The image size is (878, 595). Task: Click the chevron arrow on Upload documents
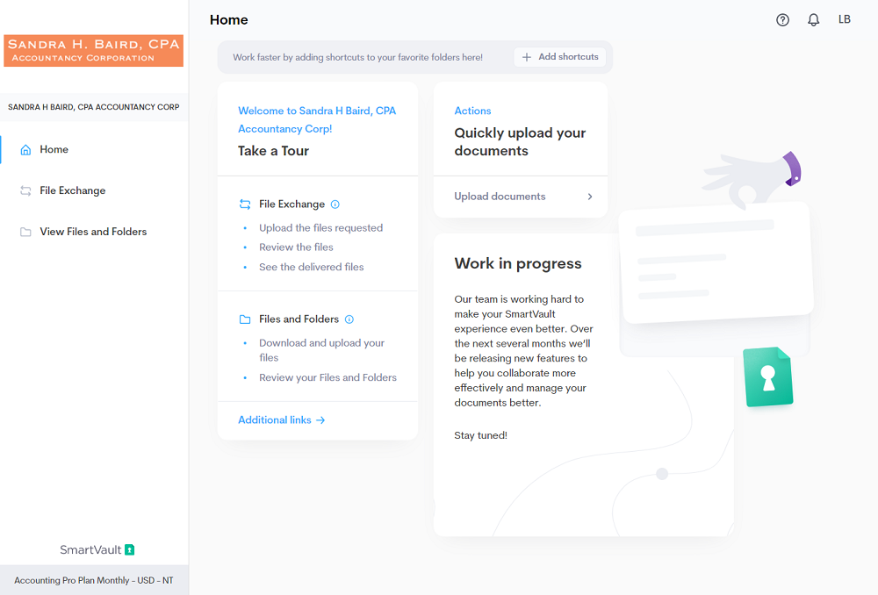(x=590, y=197)
